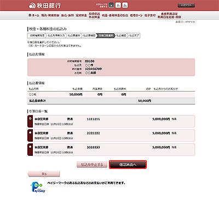Screen dimensions: 219x200
Task: Click the last progress step 払込完了
Action: (x=134, y=35)
